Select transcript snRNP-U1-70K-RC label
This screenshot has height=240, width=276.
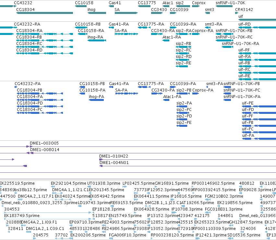(x=234, y=37)
